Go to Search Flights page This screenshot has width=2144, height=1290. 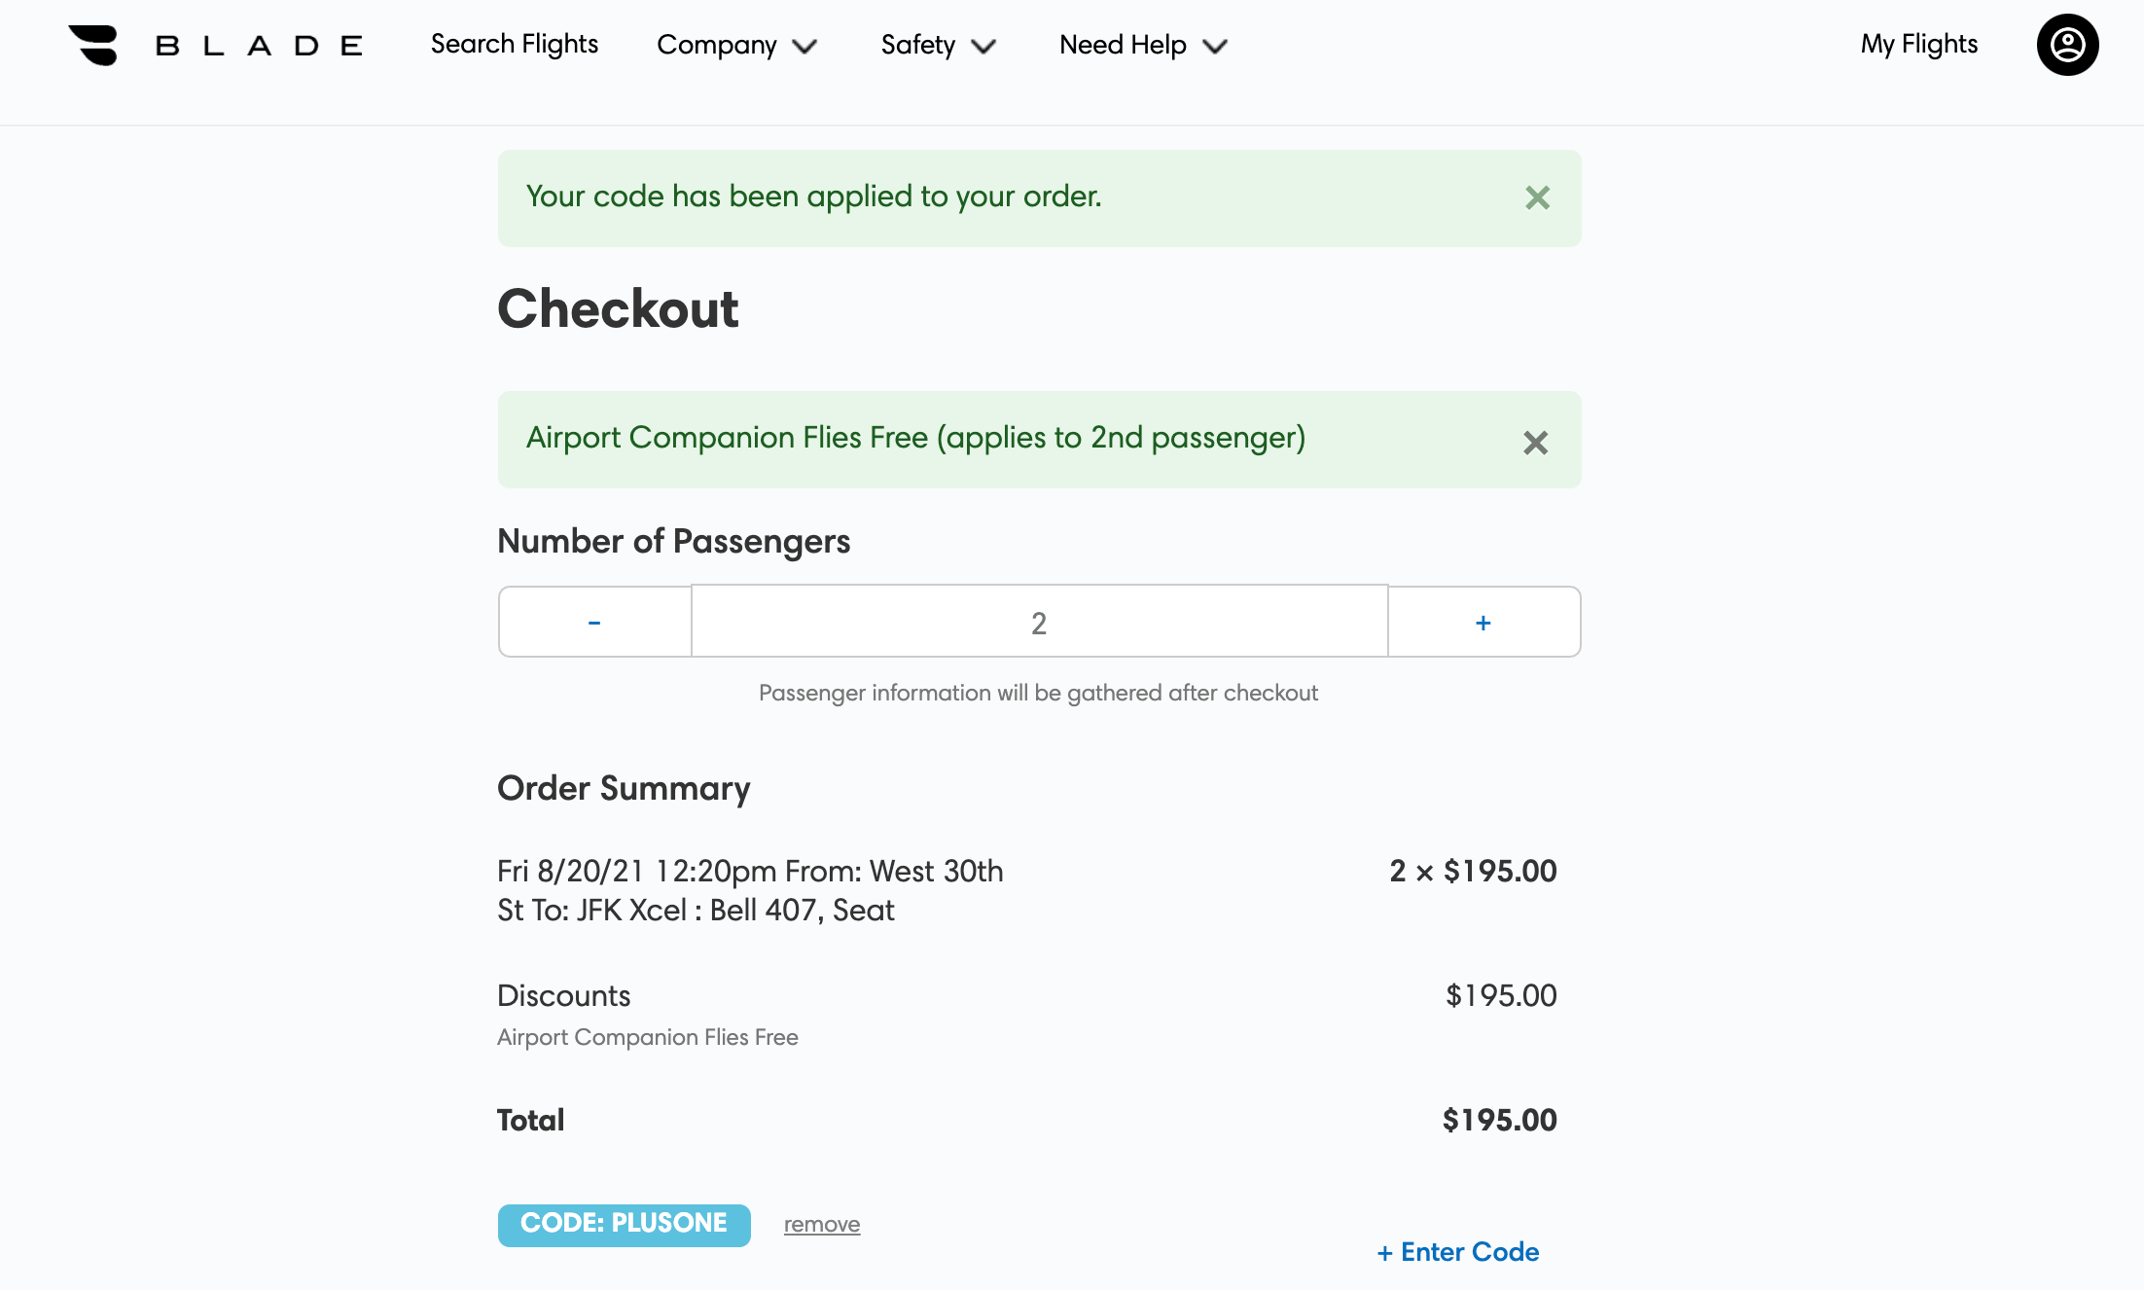[x=514, y=45]
